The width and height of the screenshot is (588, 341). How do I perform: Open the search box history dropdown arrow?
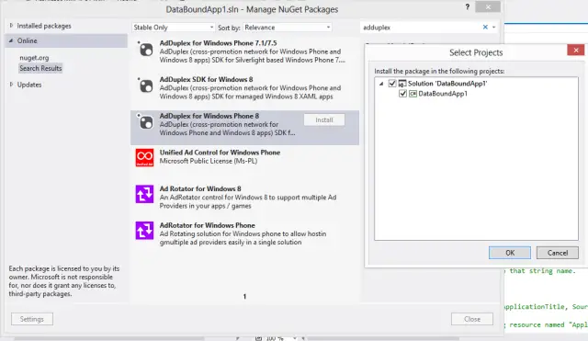pos(494,27)
